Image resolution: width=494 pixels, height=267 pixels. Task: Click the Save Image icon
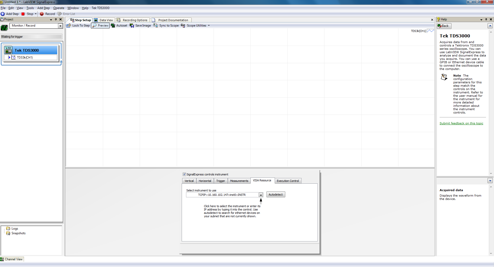point(132,26)
